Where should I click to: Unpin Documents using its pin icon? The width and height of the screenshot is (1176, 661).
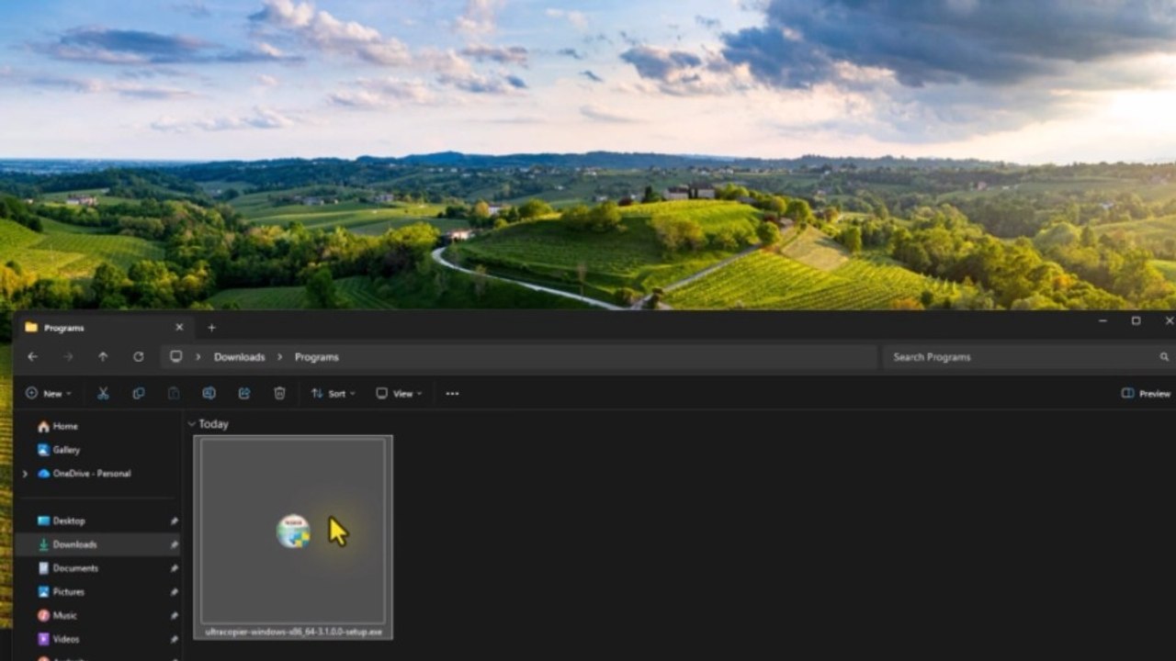pos(174,568)
